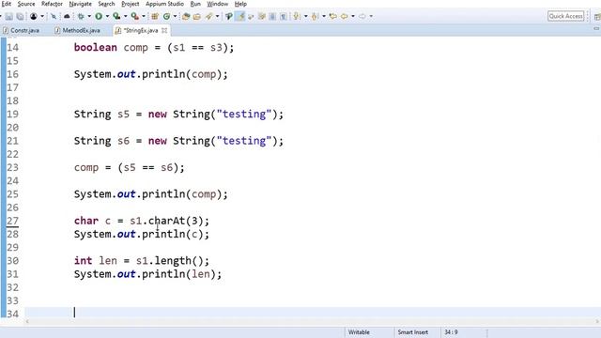Open the New Java Class dropdown arrow
This screenshot has height=338, width=601.
[175, 17]
